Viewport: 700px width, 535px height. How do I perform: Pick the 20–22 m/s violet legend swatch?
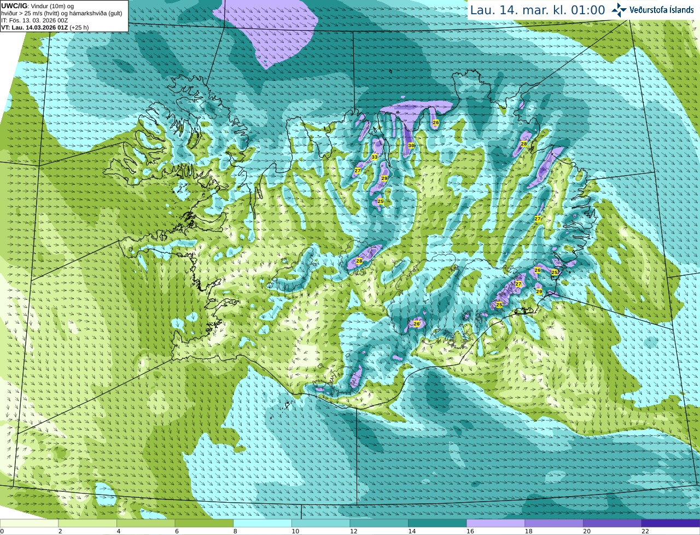point(612,523)
